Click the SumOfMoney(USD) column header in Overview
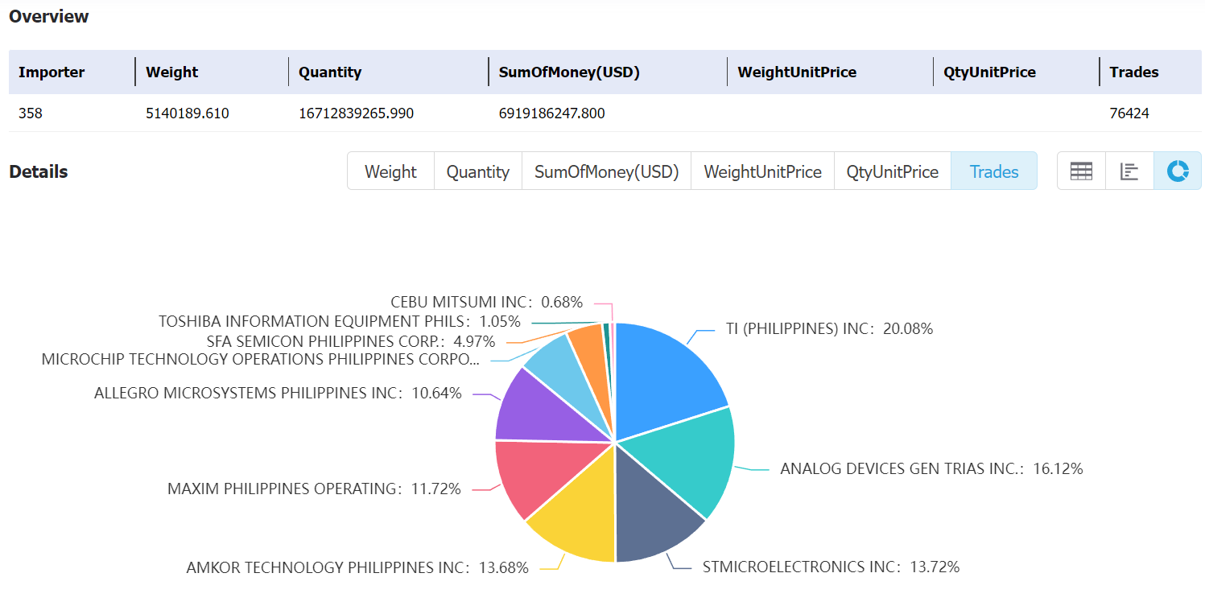This screenshot has height=602, width=1205. click(x=569, y=72)
